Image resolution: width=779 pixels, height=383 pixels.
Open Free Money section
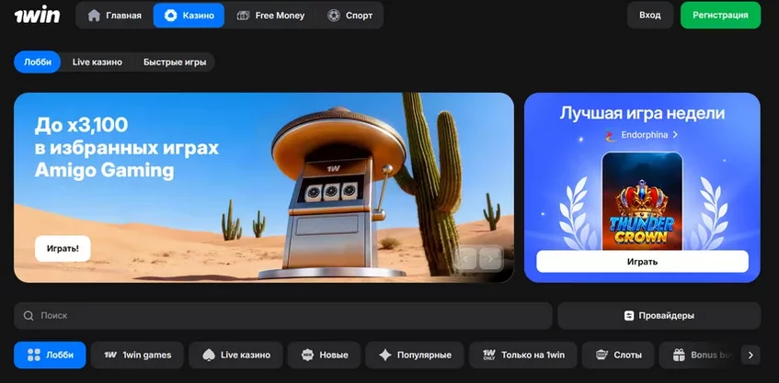tap(270, 16)
